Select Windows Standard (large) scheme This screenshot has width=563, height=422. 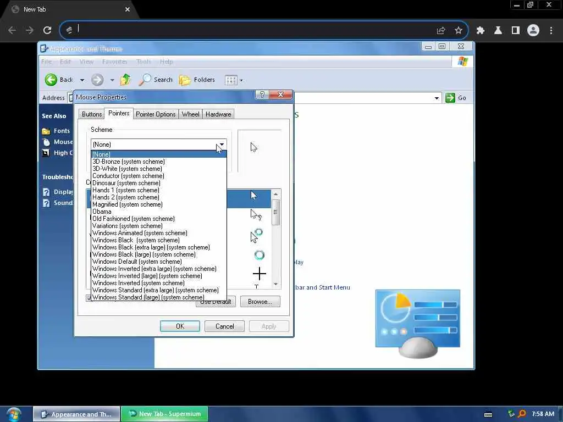pos(158,297)
